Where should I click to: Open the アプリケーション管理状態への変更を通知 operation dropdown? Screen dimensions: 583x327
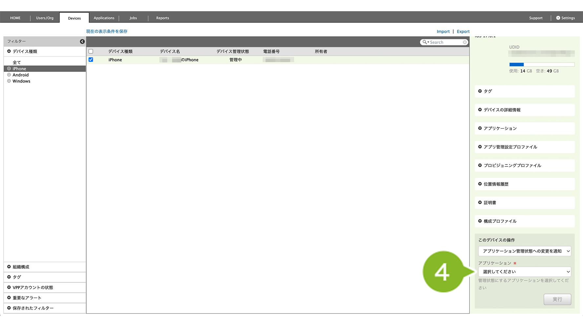pos(524,251)
